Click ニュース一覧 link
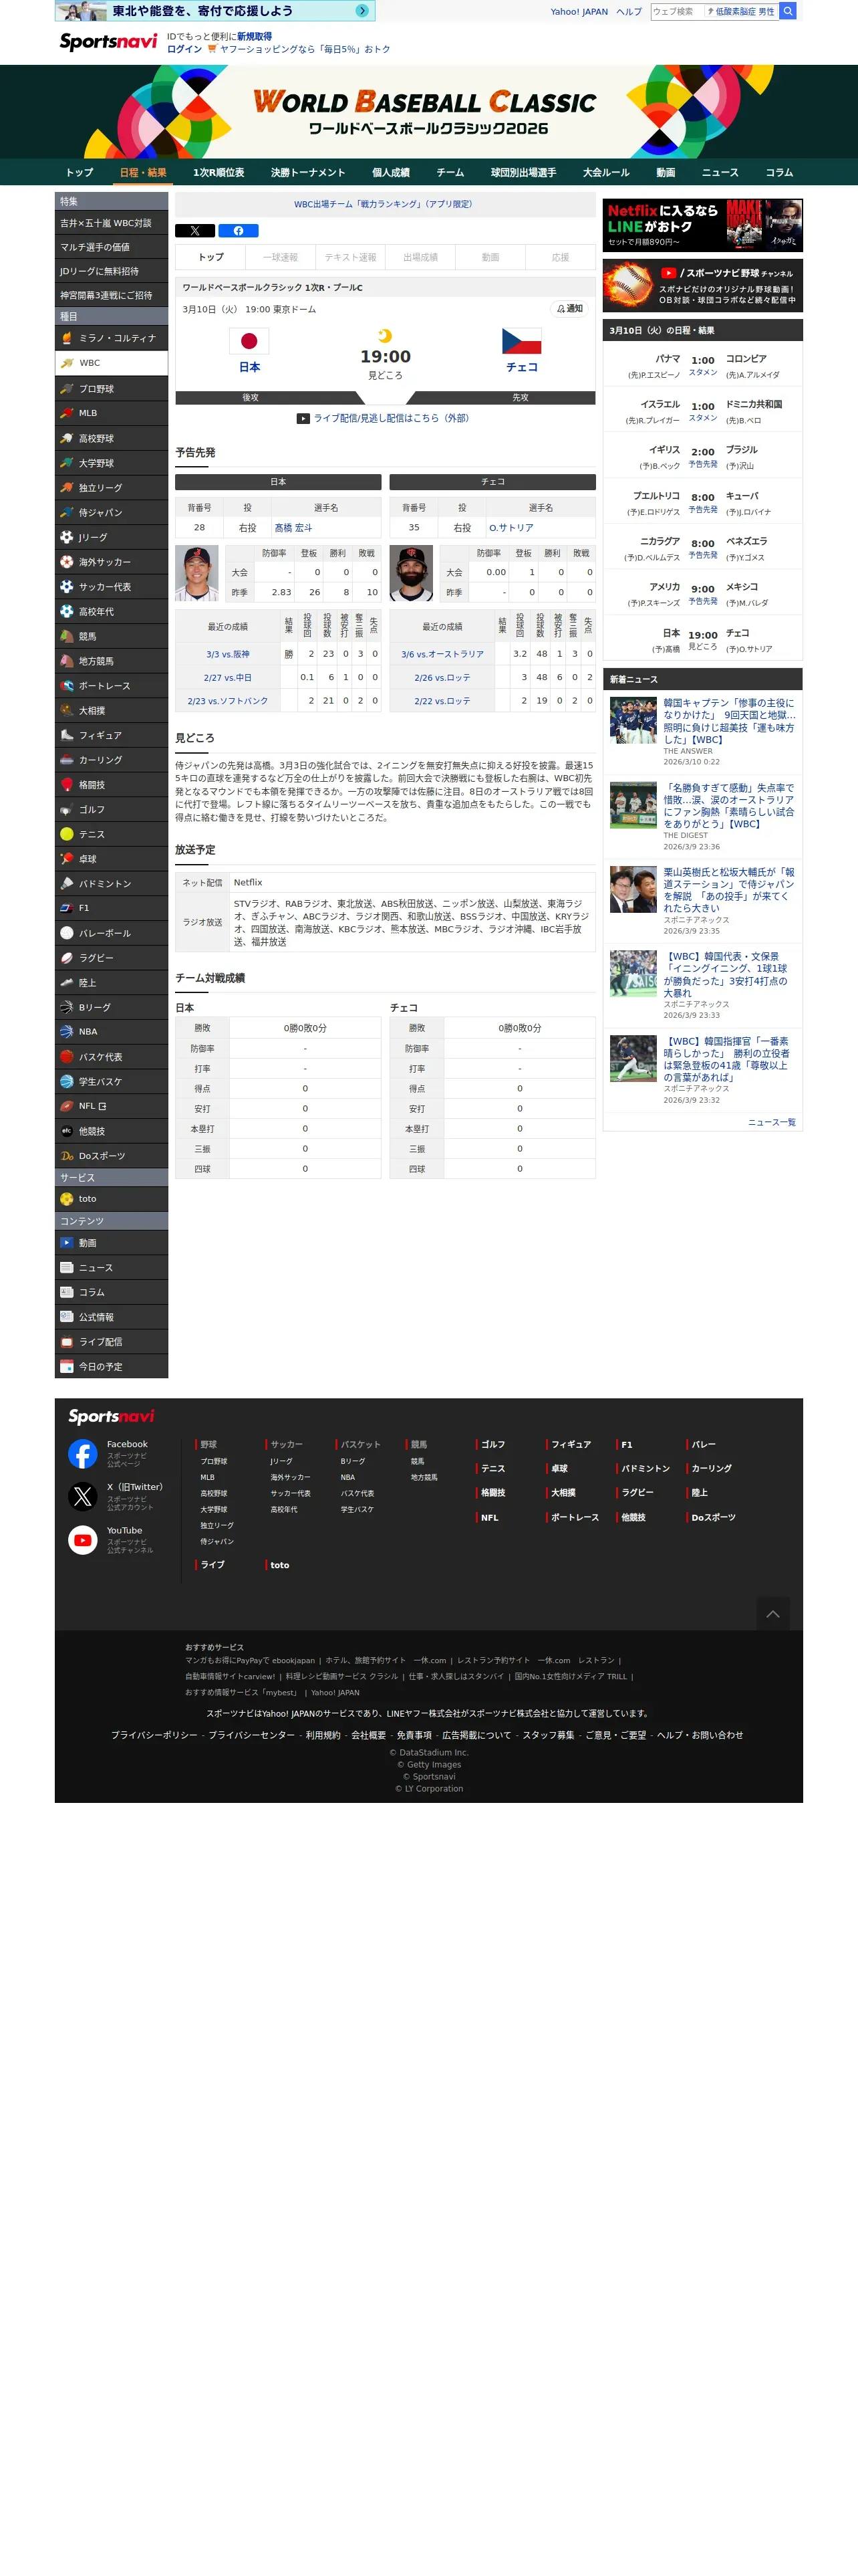The height and width of the screenshot is (2576, 858). (x=772, y=1122)
